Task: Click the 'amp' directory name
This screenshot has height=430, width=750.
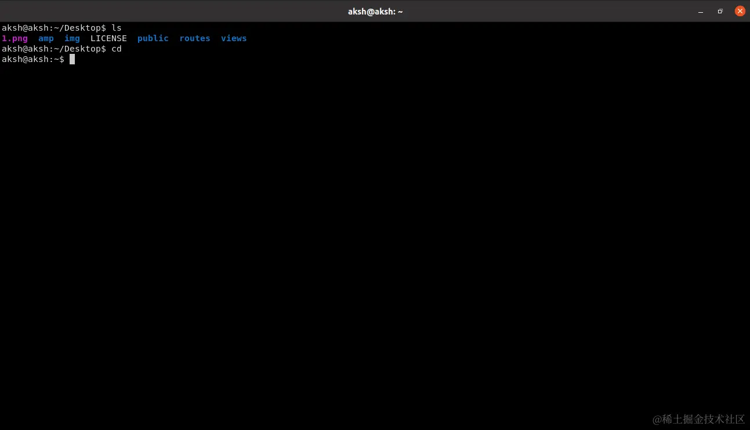Action: coord(46,38)
